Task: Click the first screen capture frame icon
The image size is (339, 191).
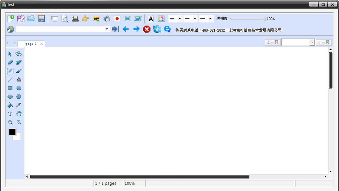Action: (x=127, y=18)
